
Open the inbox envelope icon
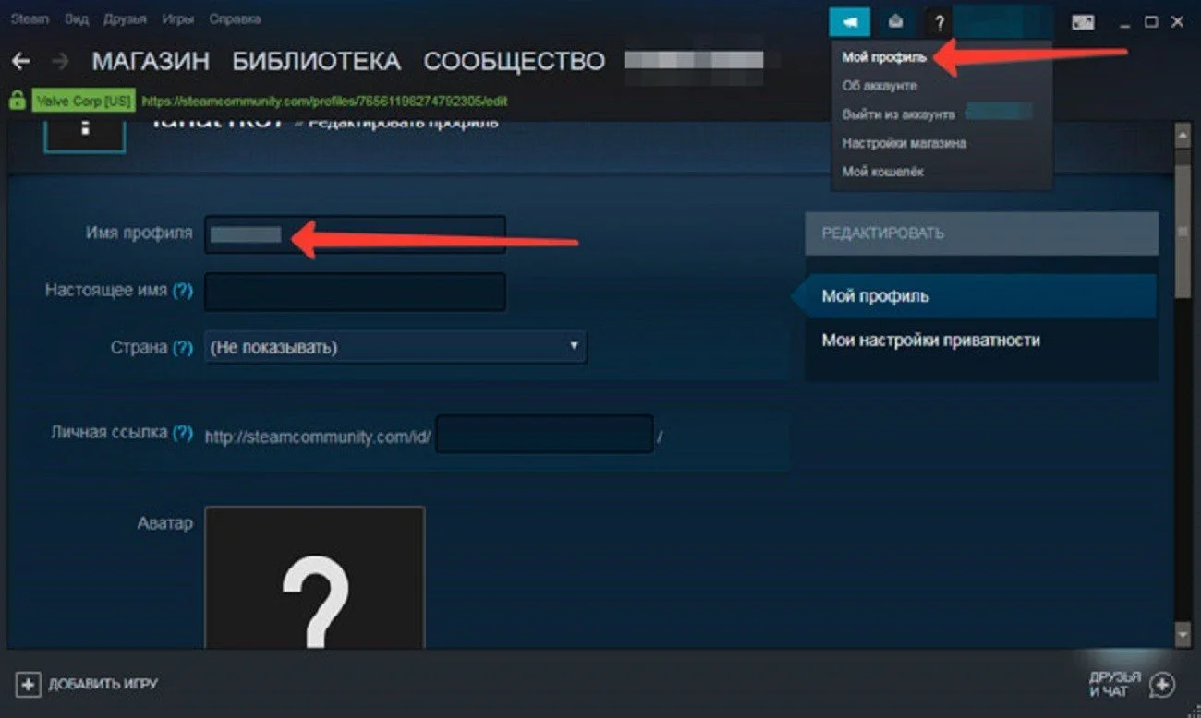(x=895, y=21)
